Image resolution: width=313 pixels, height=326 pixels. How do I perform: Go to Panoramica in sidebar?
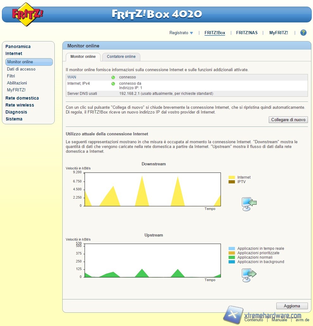coord(18,46)
